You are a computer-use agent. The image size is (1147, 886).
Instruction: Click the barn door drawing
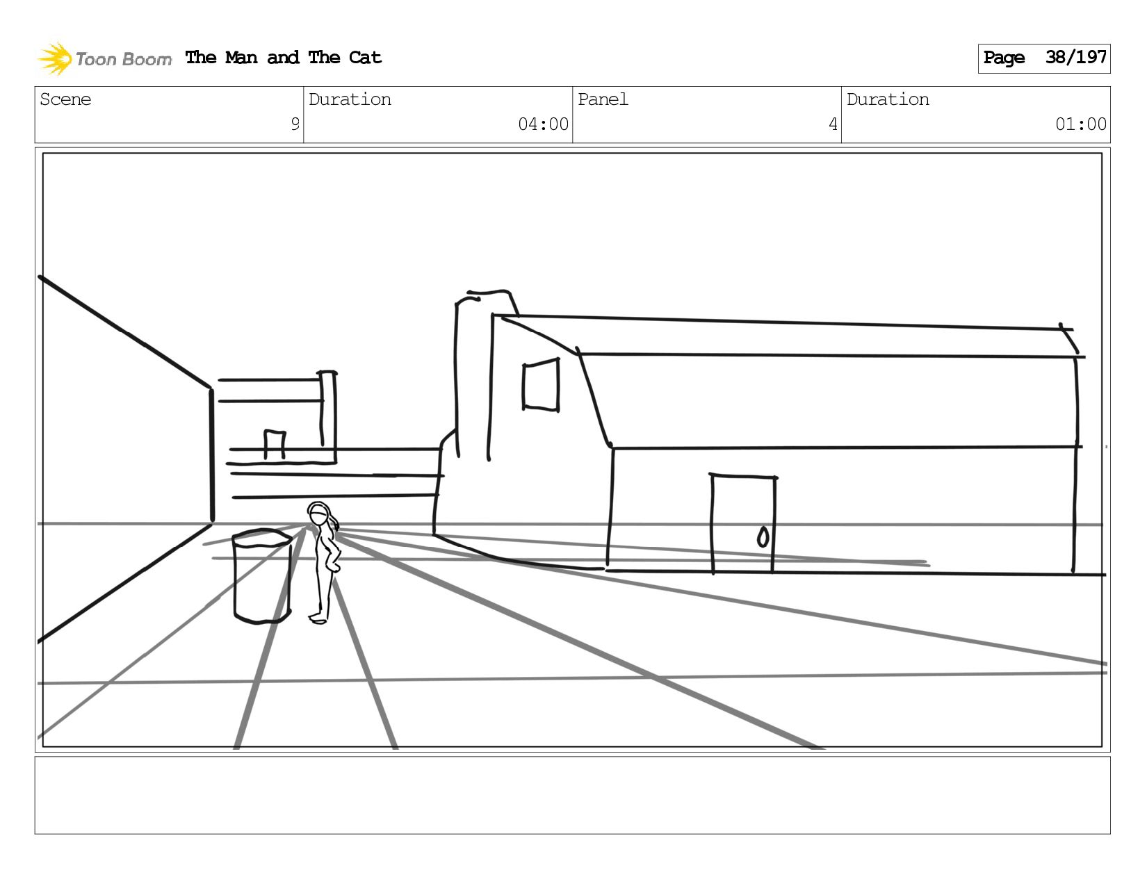coord(743,523)
